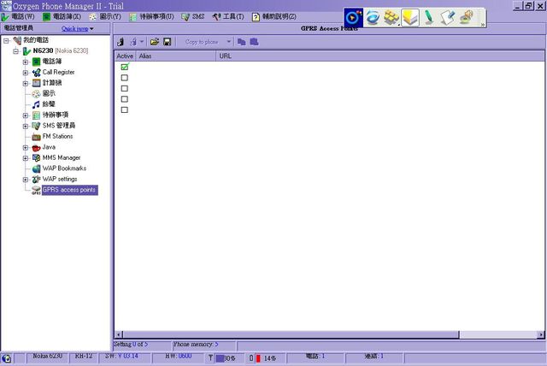Select the 鈴聲 music note icon in tree

36,104
